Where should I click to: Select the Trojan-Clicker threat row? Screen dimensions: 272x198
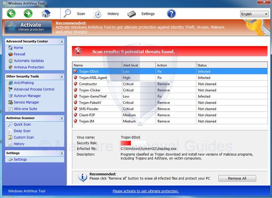[x=170, y=90]
